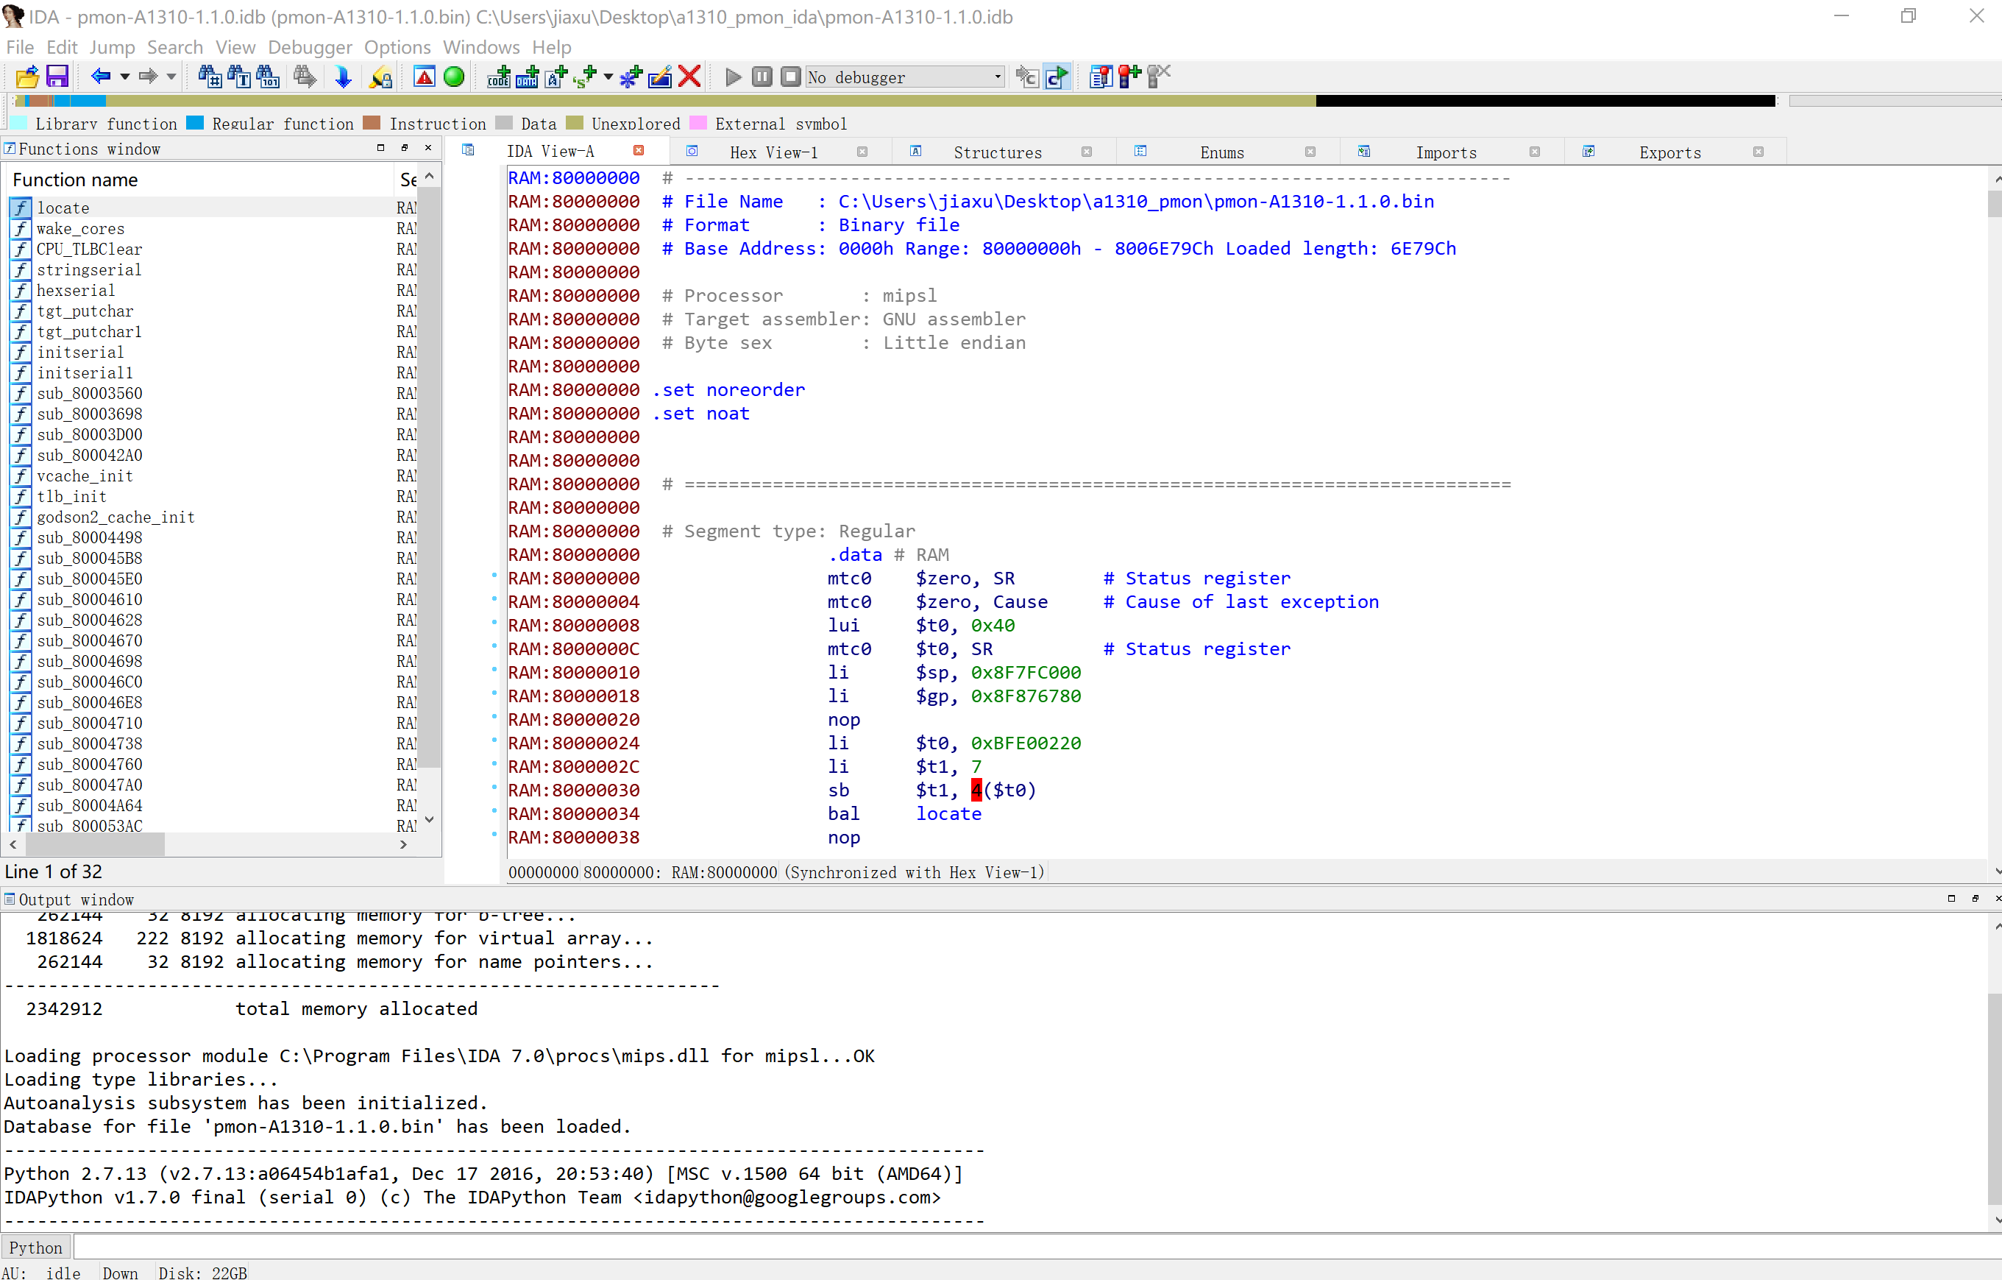Select wake_cores in the Functions window
Image resolution: width=2002 pixels, height=1280 pixels.
pyautogui.click(x=81, y=228)
